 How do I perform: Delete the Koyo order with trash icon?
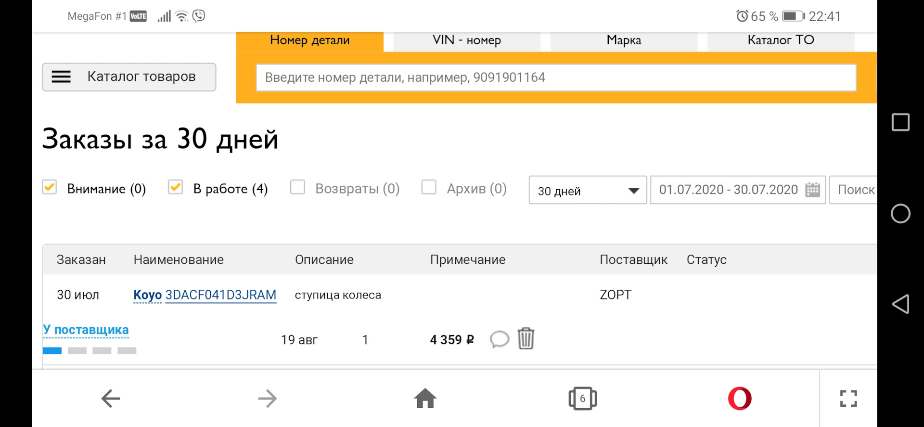click(526, 339)
